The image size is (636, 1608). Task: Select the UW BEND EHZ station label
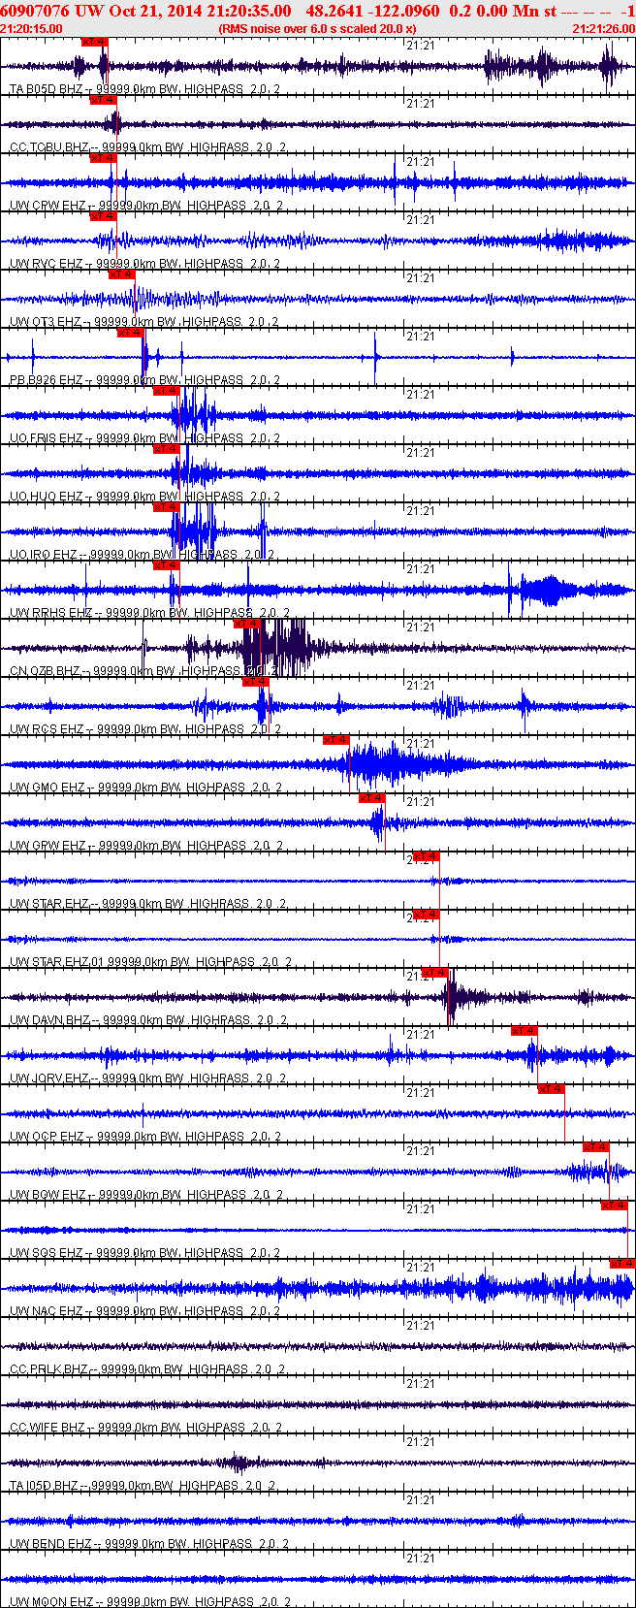[x=50, y=1544]
